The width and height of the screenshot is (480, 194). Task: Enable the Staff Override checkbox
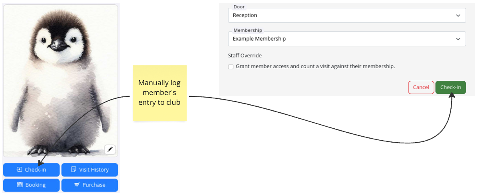tap(231, 67)
